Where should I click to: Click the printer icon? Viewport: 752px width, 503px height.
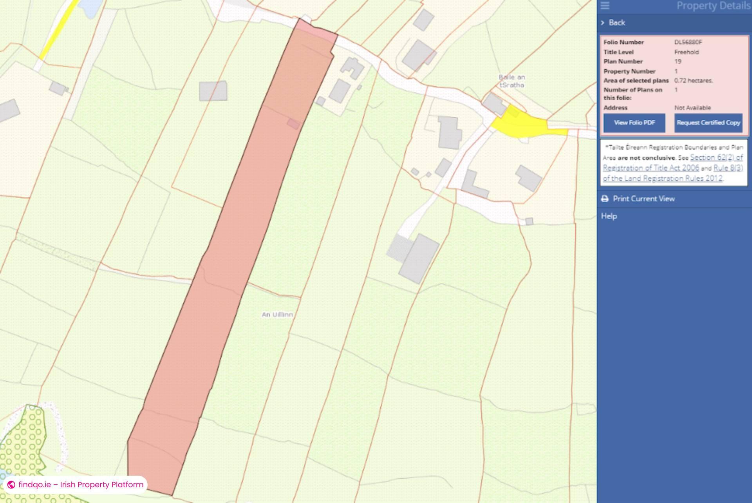point(605,199)
